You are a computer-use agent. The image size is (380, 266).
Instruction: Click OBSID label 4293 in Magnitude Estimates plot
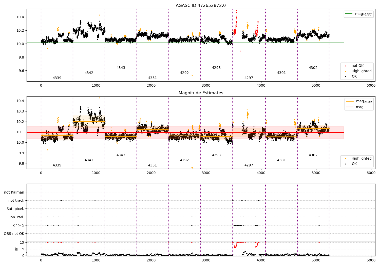[x=216, y=155]
